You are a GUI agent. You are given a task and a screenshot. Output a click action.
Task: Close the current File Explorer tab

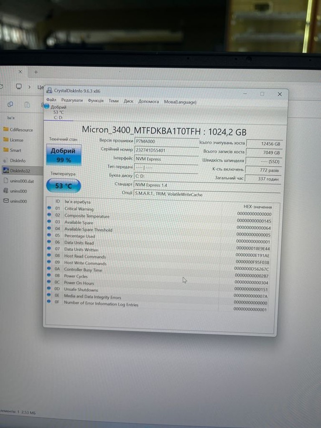20,72
